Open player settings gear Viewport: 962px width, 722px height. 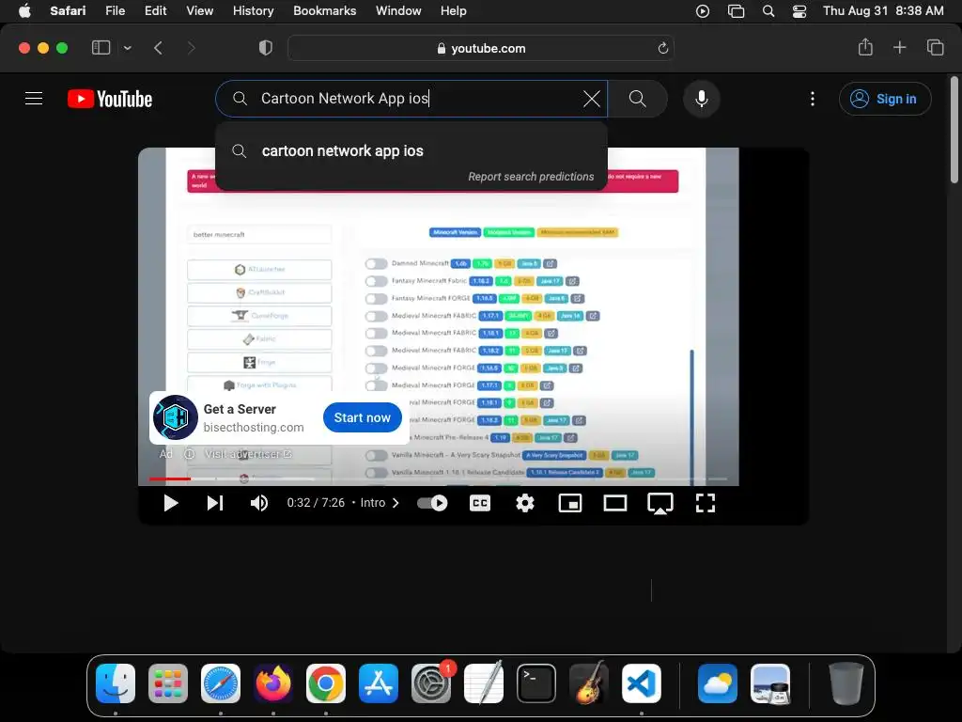point(524,504)
